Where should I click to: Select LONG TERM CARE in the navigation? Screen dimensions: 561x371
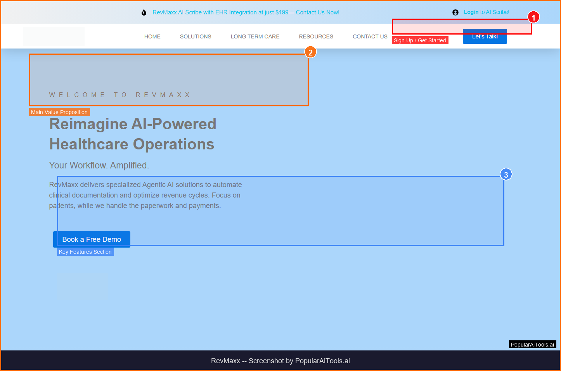pyautogui.click(x=255, y=36)
